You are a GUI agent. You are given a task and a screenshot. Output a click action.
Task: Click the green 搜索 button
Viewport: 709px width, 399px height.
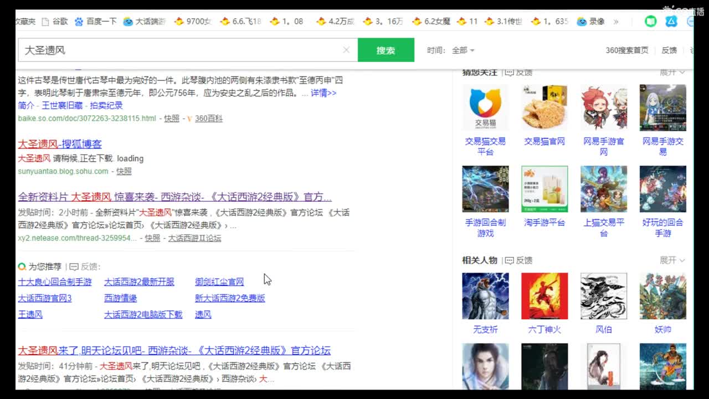pyautogui.click(x=386, y=50)
